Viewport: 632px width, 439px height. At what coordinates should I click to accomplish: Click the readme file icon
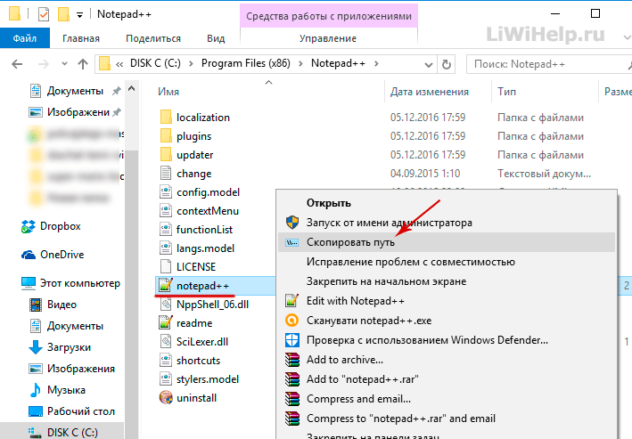tap(166, 323)
